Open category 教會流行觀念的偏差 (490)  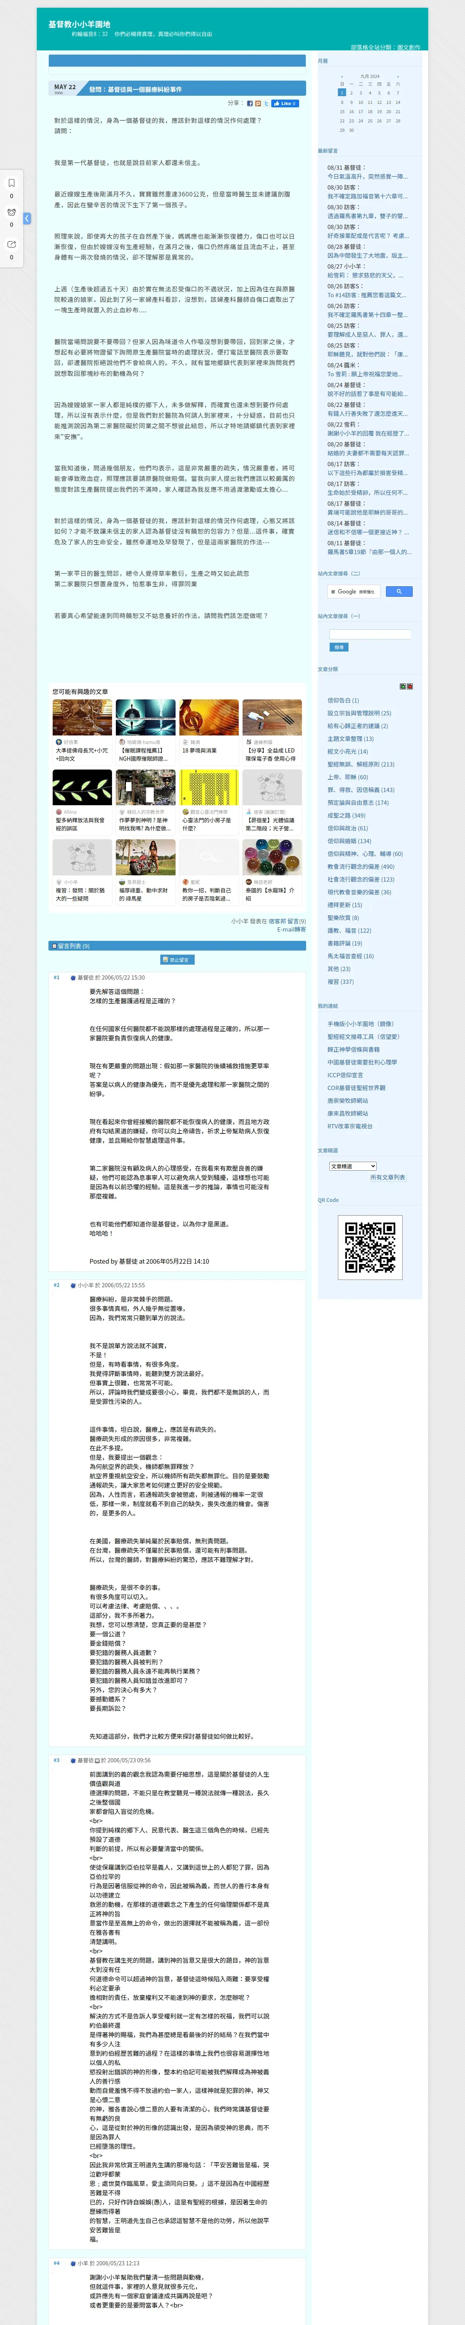(360, 866)
